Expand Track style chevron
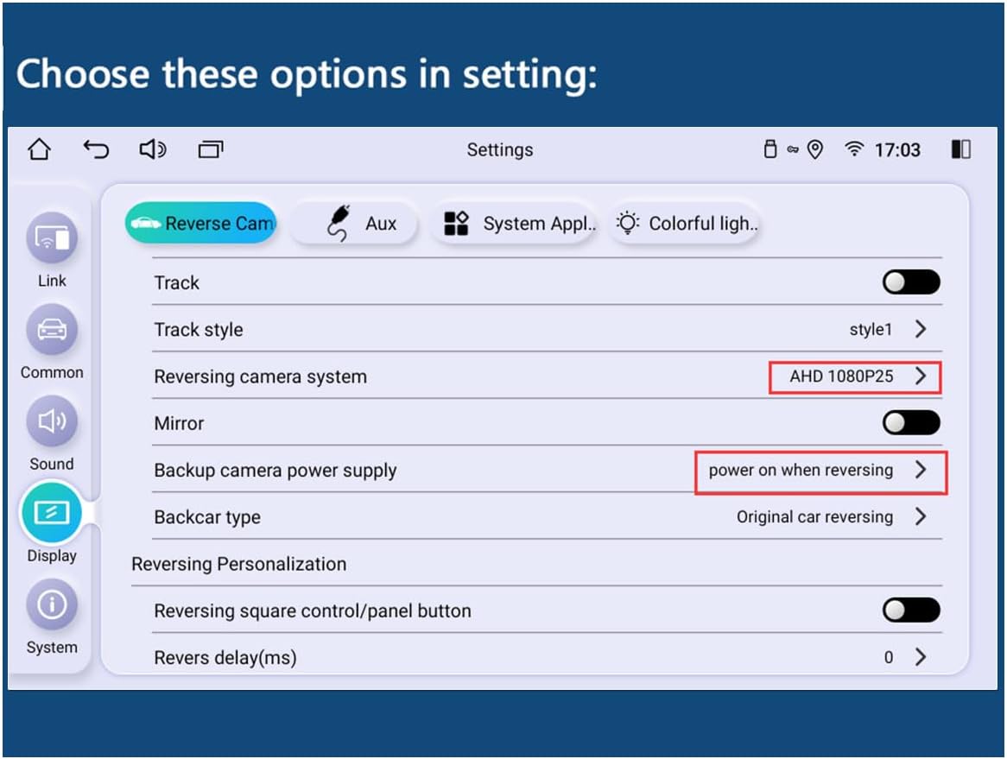The image size is (1007, 759). [921, 329]
